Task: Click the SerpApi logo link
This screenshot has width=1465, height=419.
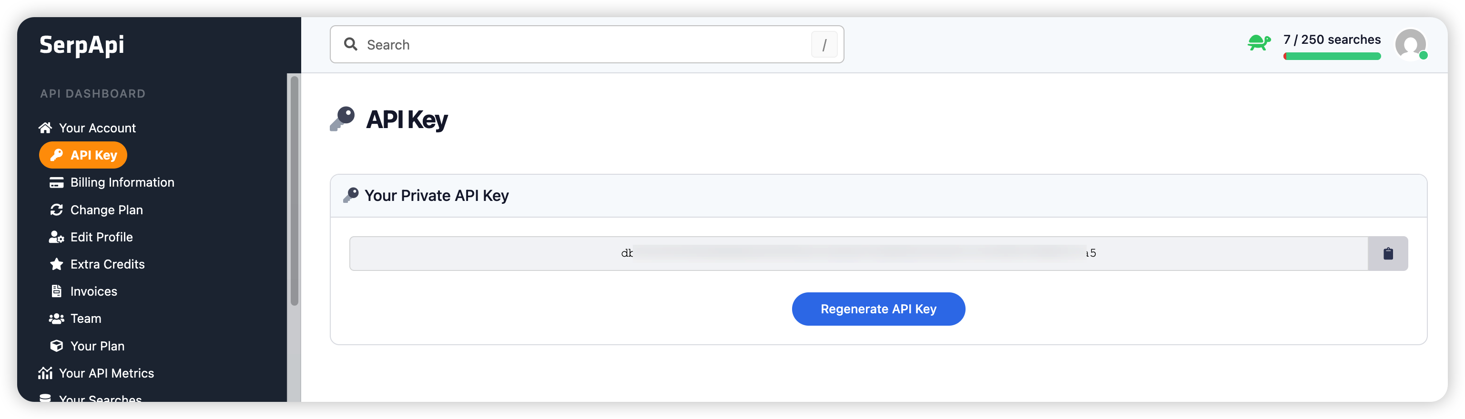Action: (82, 45)
